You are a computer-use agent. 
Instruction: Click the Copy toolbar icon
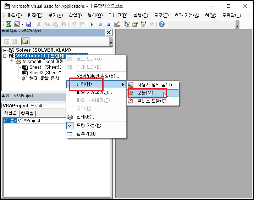(x=47, y=24)
